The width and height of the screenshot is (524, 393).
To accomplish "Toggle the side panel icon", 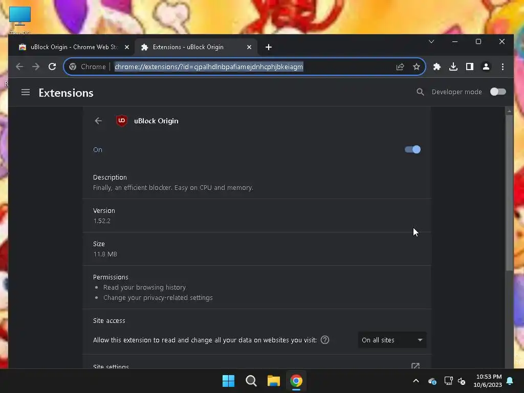I will point(470,67).
